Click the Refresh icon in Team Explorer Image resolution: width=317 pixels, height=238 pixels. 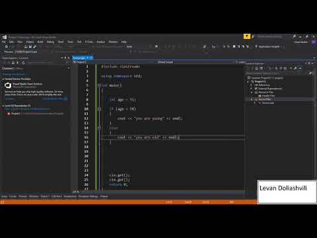pos(23,63)
